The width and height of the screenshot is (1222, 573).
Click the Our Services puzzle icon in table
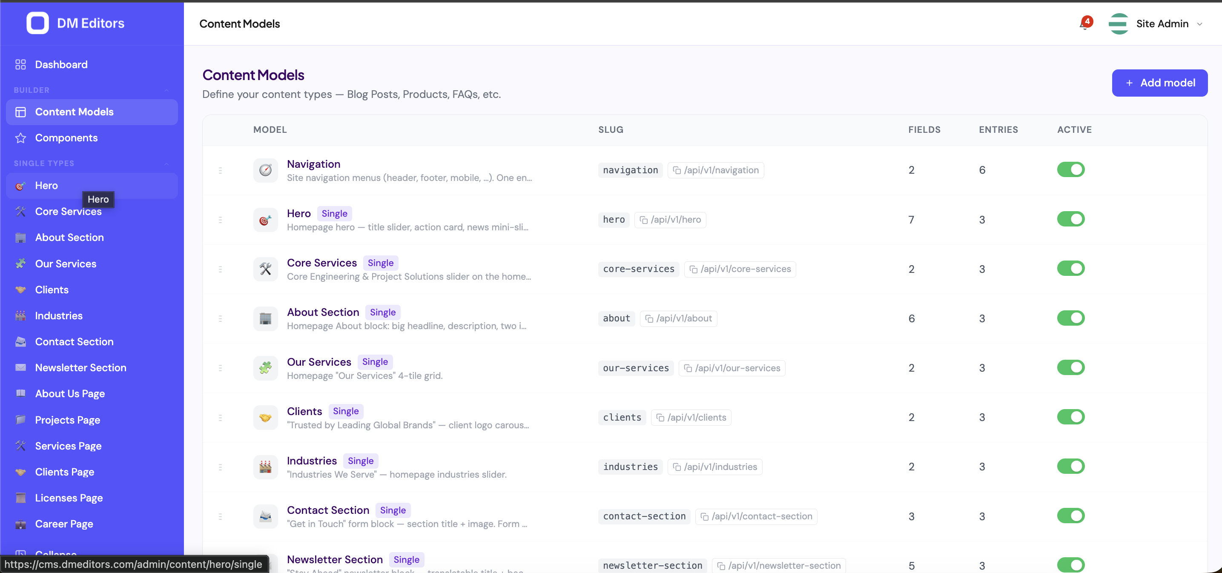[265, 368]
